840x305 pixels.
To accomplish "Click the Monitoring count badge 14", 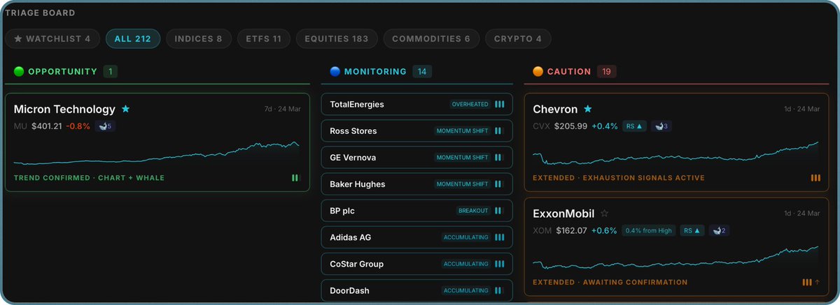I will (422, 71).
